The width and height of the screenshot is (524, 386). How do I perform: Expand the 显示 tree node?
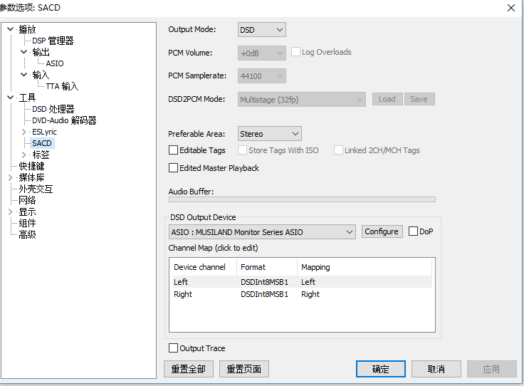(10, 212)
